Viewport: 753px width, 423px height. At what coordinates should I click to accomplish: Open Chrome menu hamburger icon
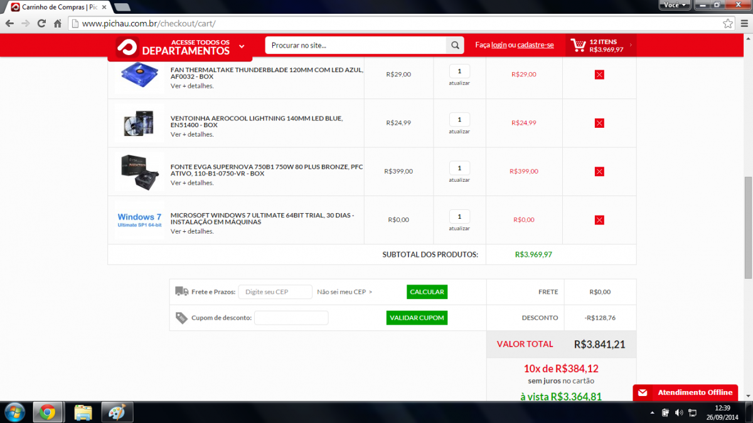743,23
